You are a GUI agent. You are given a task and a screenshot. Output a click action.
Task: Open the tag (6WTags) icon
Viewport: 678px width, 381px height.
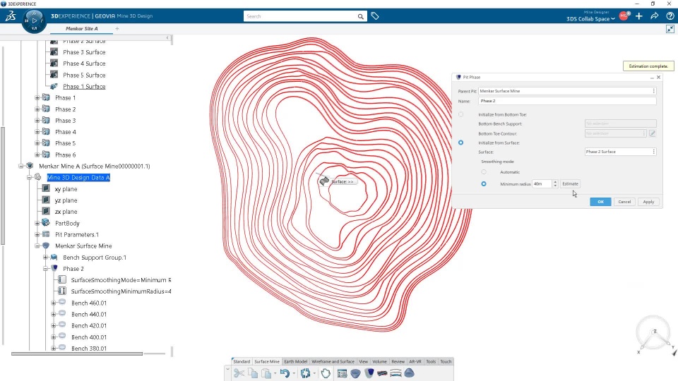375,16
